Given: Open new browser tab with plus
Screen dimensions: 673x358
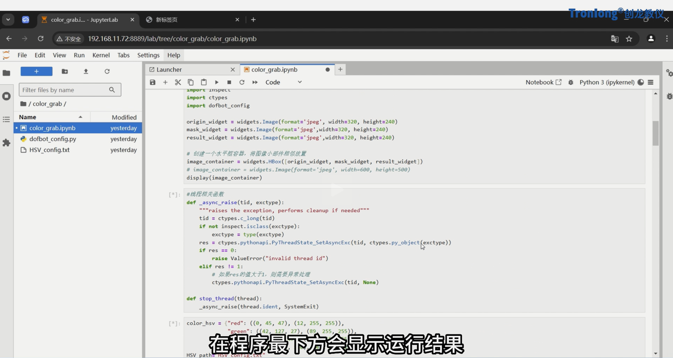Looking at the screenshot, I should pyautogui.click(x=253, y=19).
